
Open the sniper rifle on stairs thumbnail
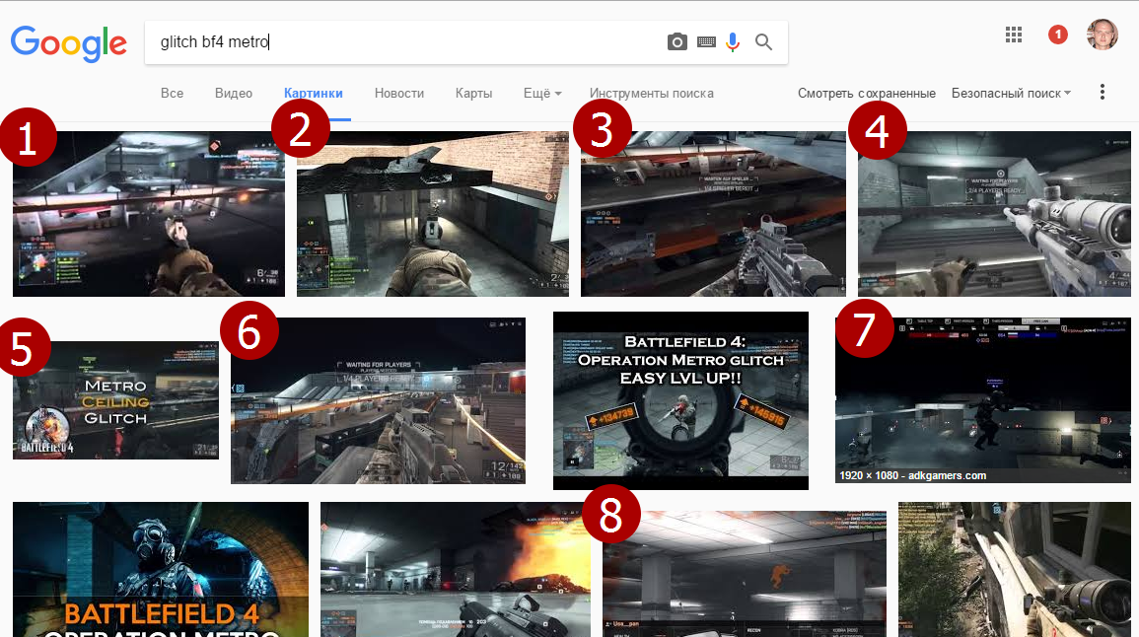(994, 214)
